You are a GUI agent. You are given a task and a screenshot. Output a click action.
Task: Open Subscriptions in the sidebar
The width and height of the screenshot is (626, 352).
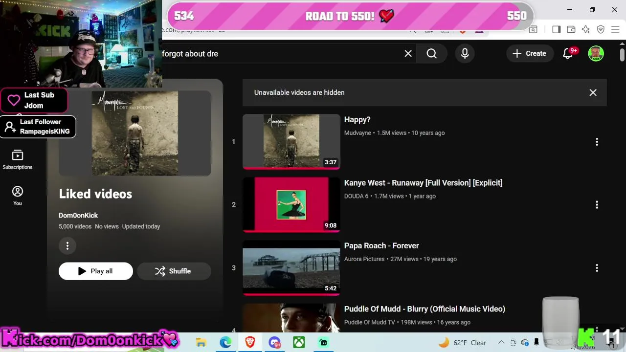point(18,160)
